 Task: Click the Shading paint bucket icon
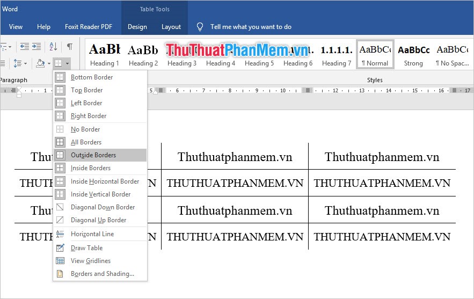[40, 63]
